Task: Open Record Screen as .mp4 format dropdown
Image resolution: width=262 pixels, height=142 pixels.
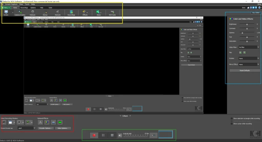Action: pos(27,128)
